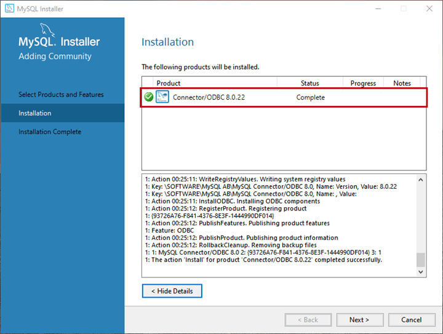The height and width of the screenshot is (334, 443).
Task: Click the log scrollbar thumb
Action: tap(421, 260)
